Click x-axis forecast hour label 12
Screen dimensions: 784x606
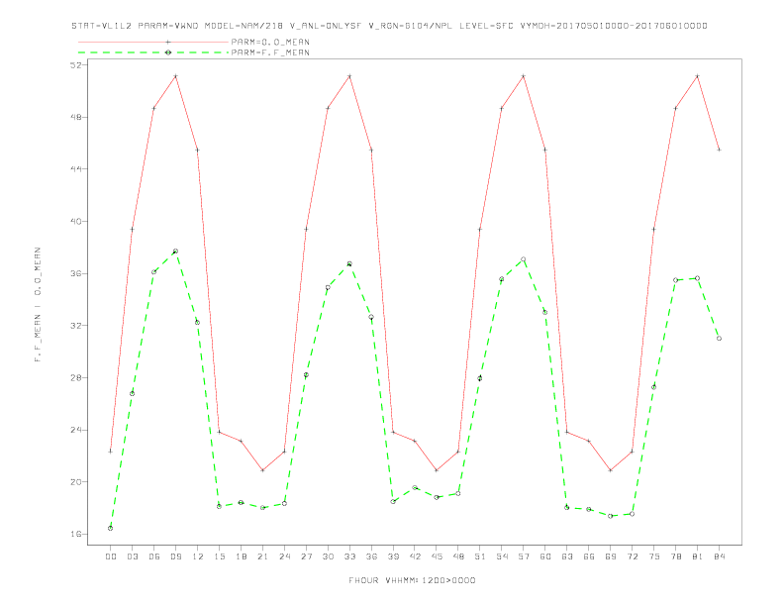198,556
